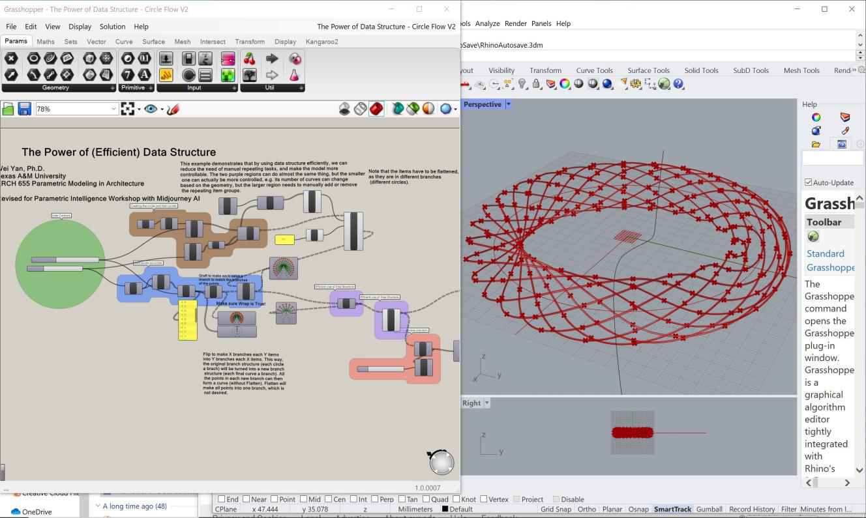866x518 pixels.
Task: Enable the Quad object snap checkbox
Action: pos(426,499)
